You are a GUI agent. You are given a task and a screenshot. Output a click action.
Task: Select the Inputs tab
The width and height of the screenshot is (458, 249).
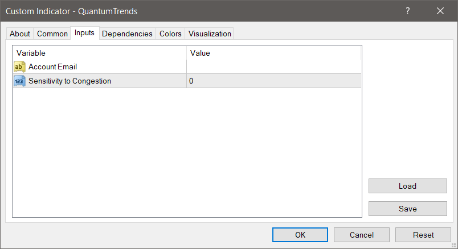coord(84,33)
